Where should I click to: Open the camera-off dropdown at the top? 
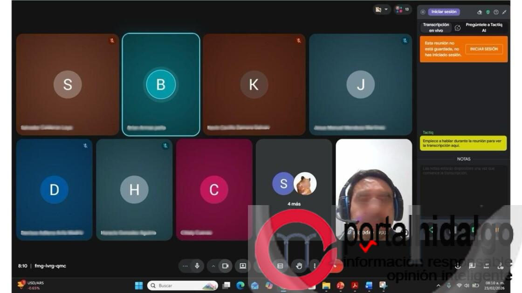coord(382,9)
